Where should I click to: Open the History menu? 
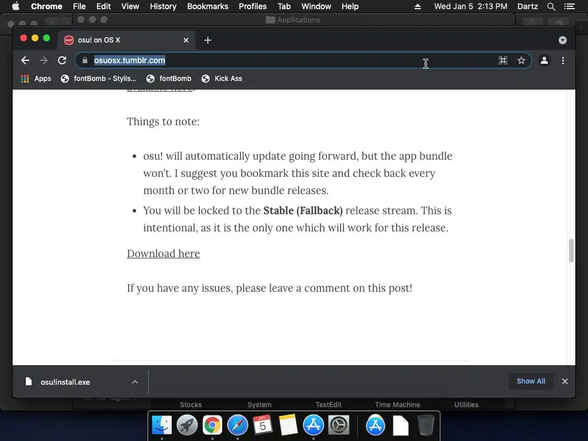click(x=163, y=6)
